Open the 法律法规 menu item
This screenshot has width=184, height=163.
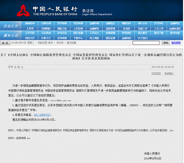pyautogui.click(x=46, y=23)
